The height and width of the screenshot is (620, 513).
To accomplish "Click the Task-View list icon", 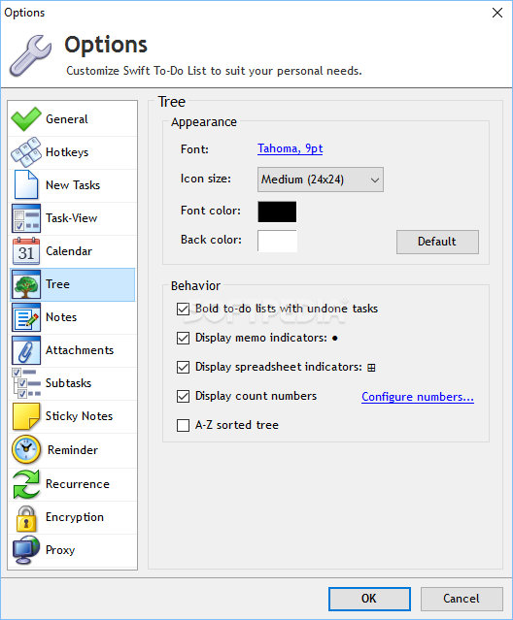I will click(x=26, y=218).
